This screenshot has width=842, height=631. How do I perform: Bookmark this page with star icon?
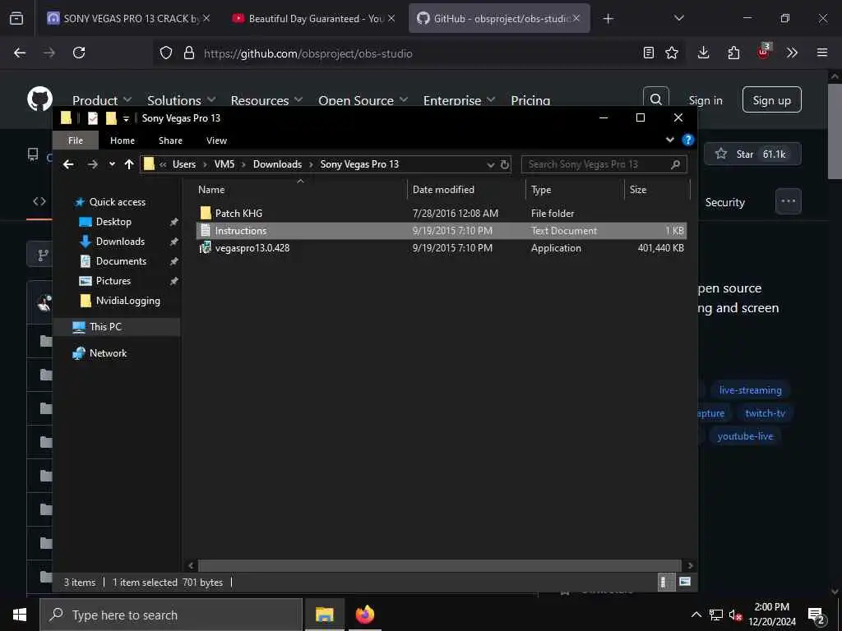click(672, 53)
